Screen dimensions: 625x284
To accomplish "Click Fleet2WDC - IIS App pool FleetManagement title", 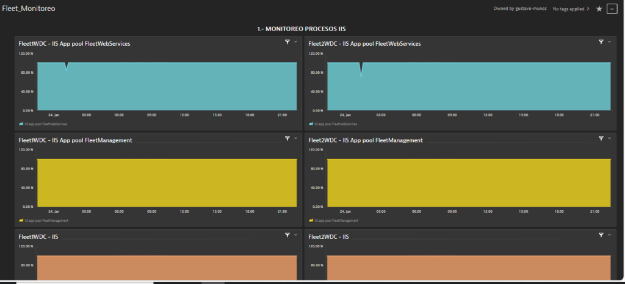I will coord(366,140).
